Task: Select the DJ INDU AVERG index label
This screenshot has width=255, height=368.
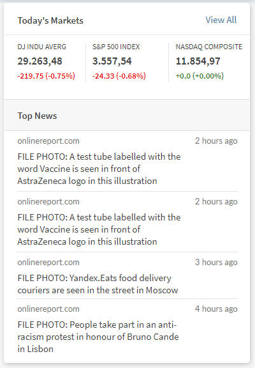Action: (41, 47)
